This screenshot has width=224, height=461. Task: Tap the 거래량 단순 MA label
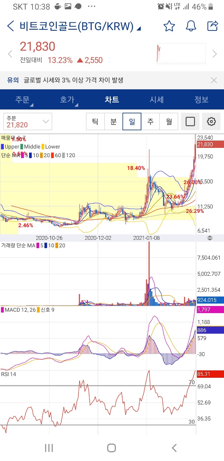pyautogui.click(x=18, y=246)
